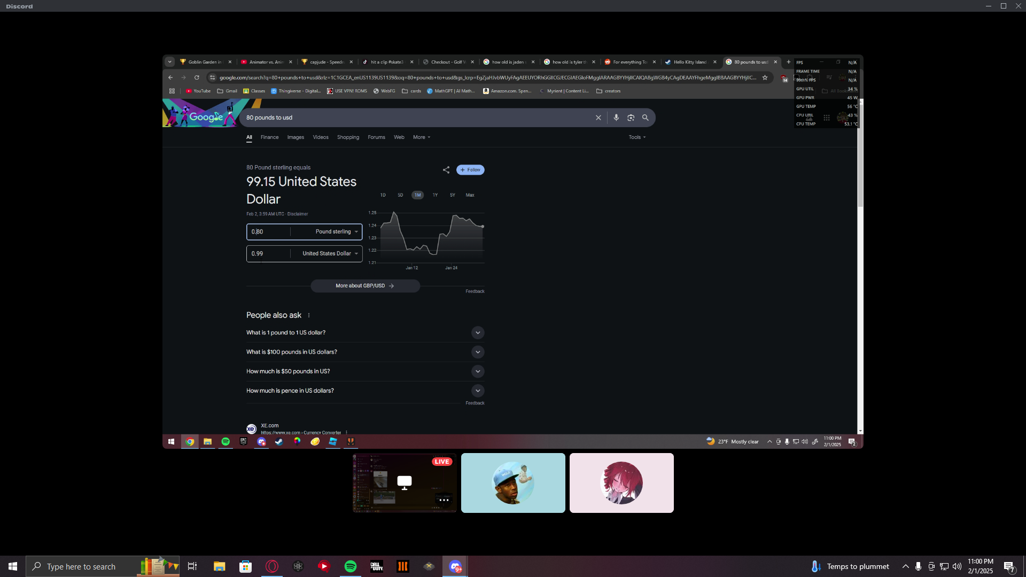
Task: Open the Microsoft Store taskbar icon
Action: pos(245,566)
